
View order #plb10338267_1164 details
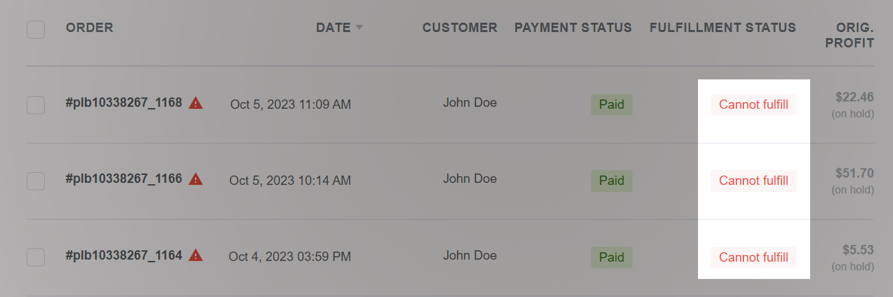pos(124,255)
